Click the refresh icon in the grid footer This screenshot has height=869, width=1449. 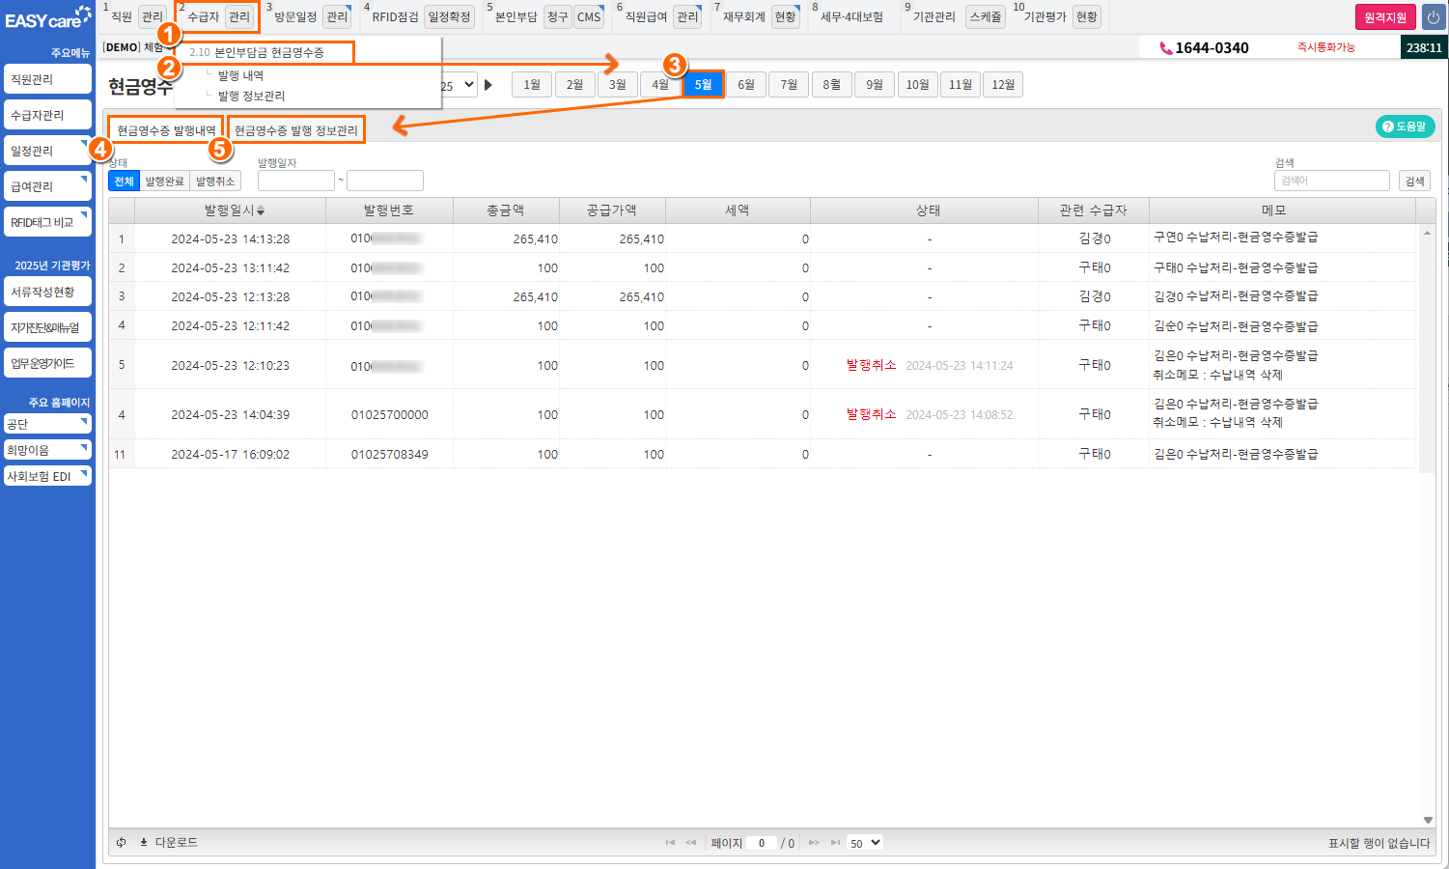122,843
